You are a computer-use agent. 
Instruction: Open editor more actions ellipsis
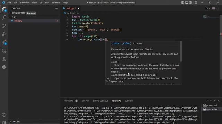tap(218, 8)
